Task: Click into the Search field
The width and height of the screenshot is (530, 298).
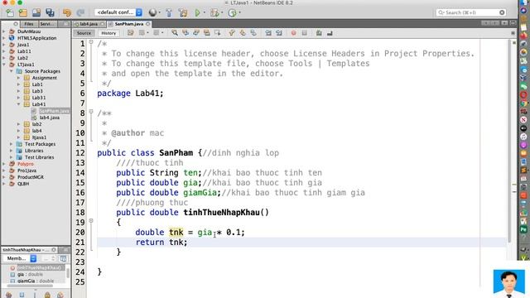Action: point(471,12)
